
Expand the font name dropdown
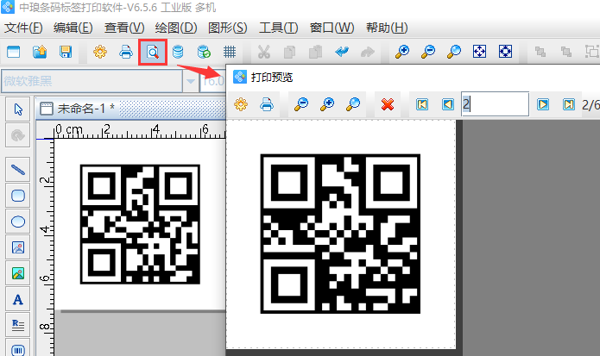pos(189,82)
